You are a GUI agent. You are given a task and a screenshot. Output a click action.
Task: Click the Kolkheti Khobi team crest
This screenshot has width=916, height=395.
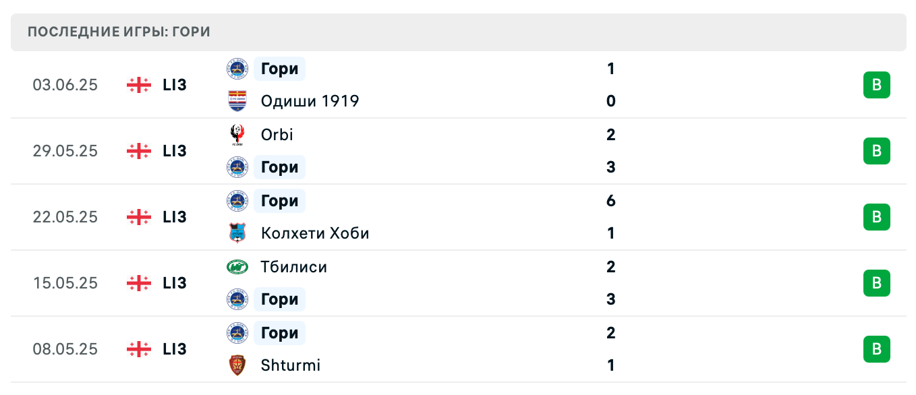237,233
